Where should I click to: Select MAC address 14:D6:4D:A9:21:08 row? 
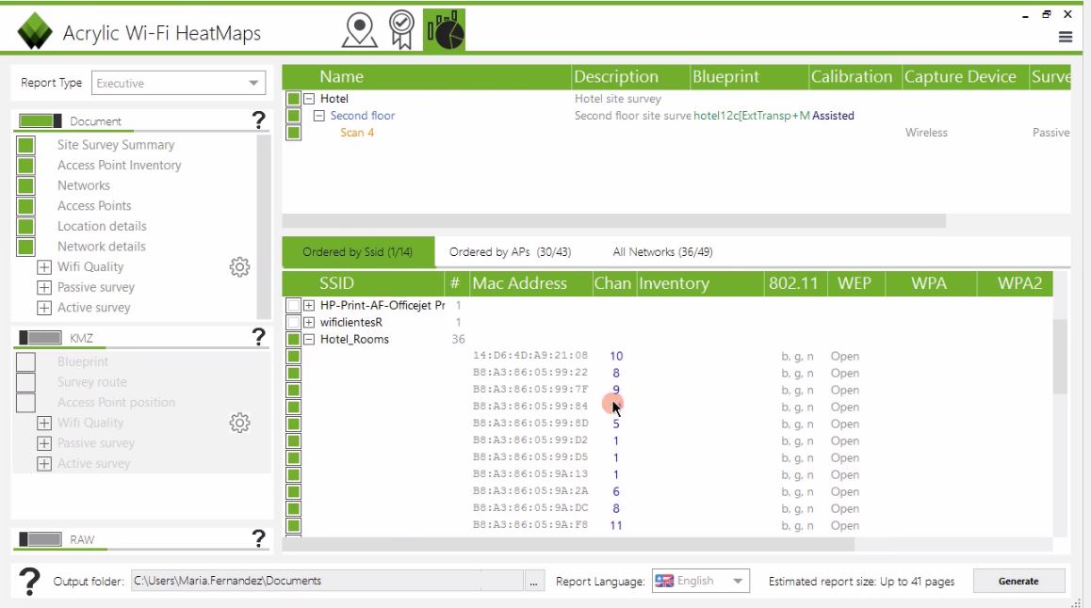click(x=530, y=356)
